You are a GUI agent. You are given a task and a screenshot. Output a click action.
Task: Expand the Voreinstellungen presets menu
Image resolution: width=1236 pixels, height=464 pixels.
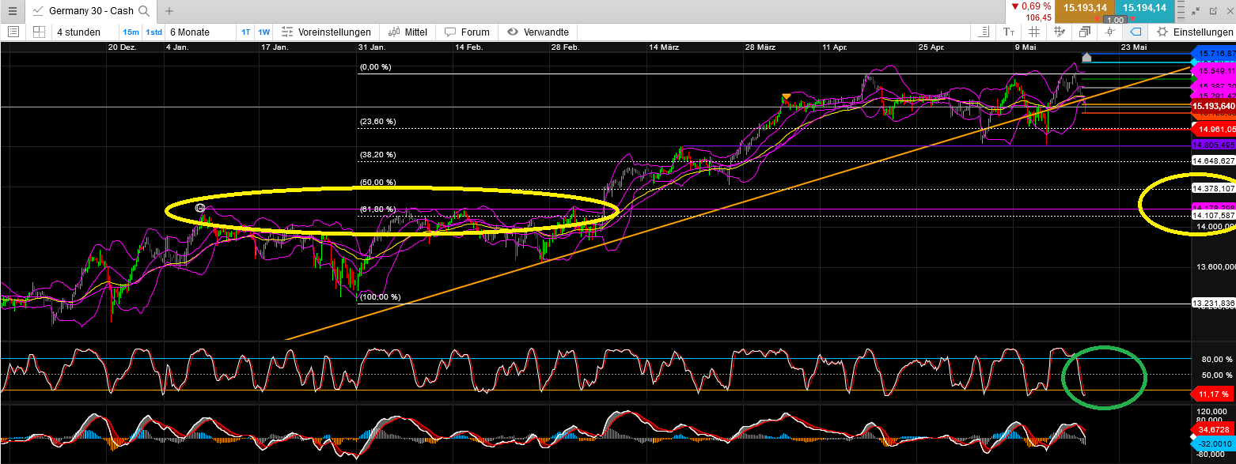(x=325, y=32)
